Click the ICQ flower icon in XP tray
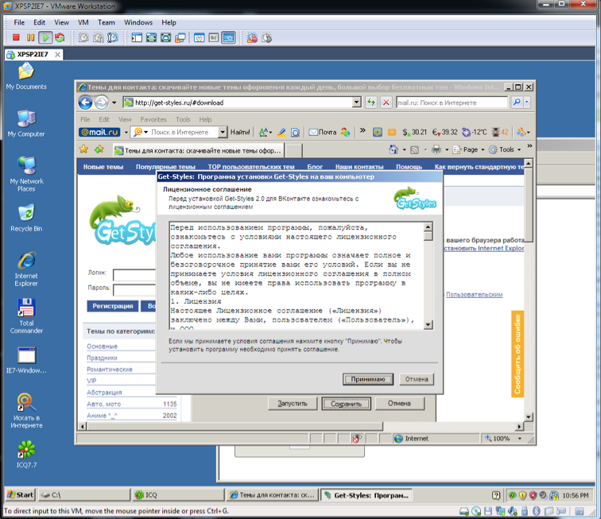The width and height of the screenshot is (601, 519). (x=512, y=495)
